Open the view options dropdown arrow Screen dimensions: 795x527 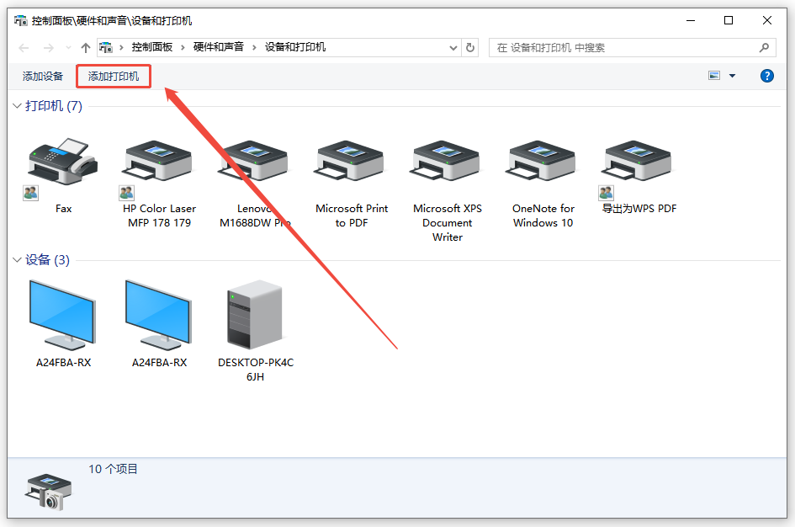pos(732,76)
